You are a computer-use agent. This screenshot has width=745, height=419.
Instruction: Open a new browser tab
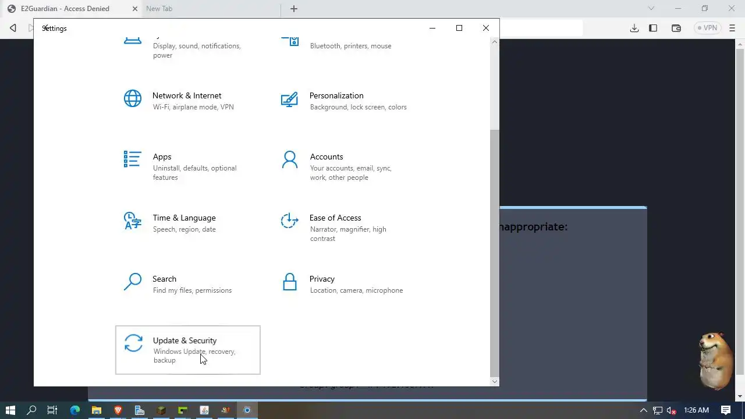tap(294, 9)
